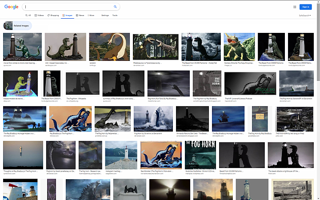Open the yellow Gamera kaiju toy image
320x200 pixels.
(x=239, y=47)
